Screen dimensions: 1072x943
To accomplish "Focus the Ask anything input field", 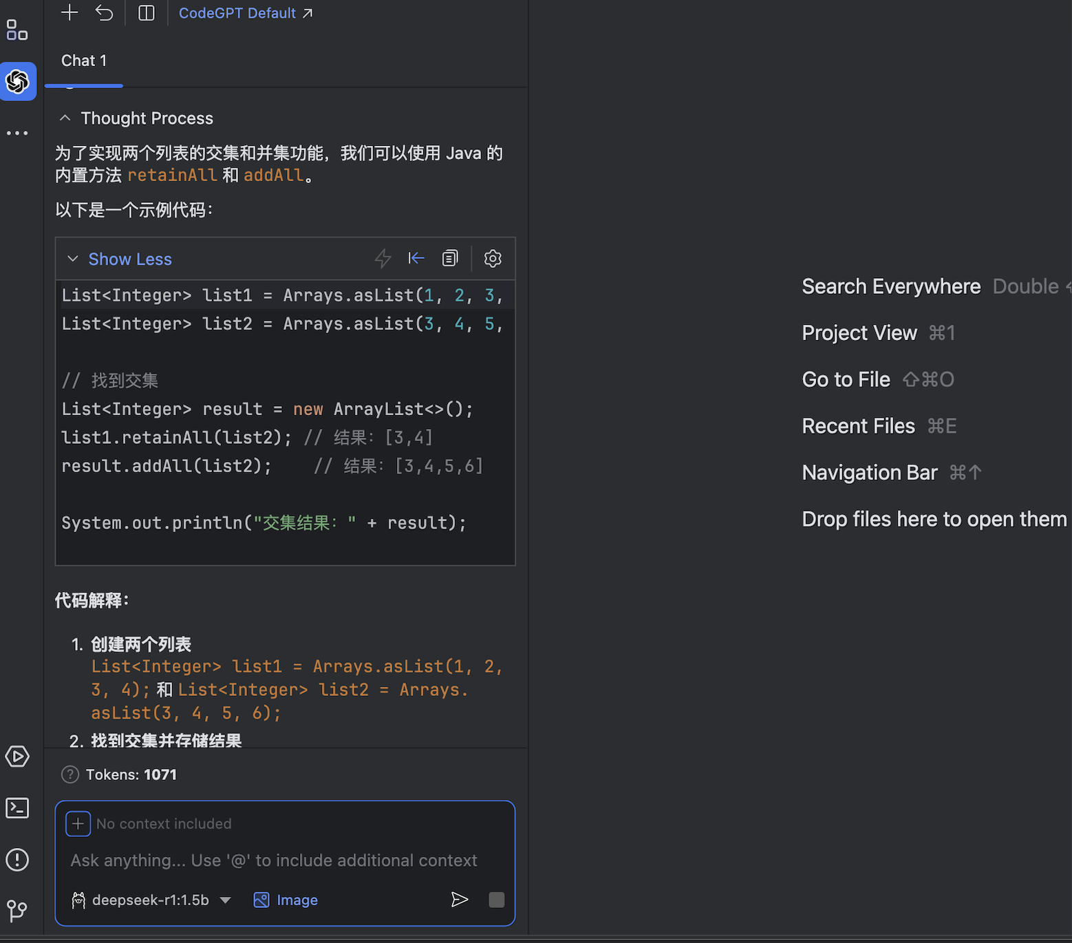I will (x=274, y=860).
